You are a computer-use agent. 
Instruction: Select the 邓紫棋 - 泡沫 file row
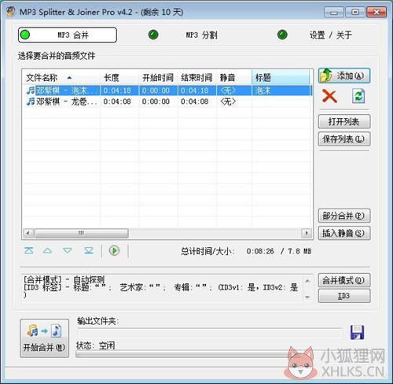coord(167,90)
